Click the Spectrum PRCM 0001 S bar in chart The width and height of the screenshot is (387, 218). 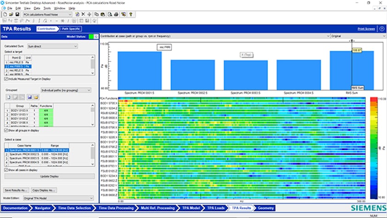pyautogui.click(x=140, y=71)
